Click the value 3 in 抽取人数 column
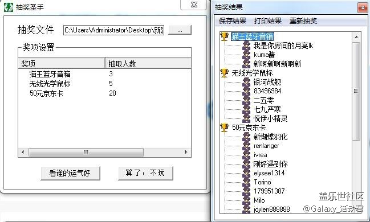This screenshot has width=370, height=222. 111,74
